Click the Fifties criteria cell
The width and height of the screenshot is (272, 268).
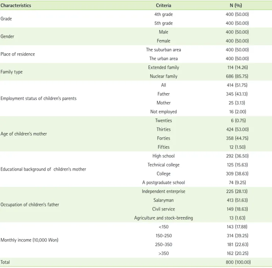163,147
